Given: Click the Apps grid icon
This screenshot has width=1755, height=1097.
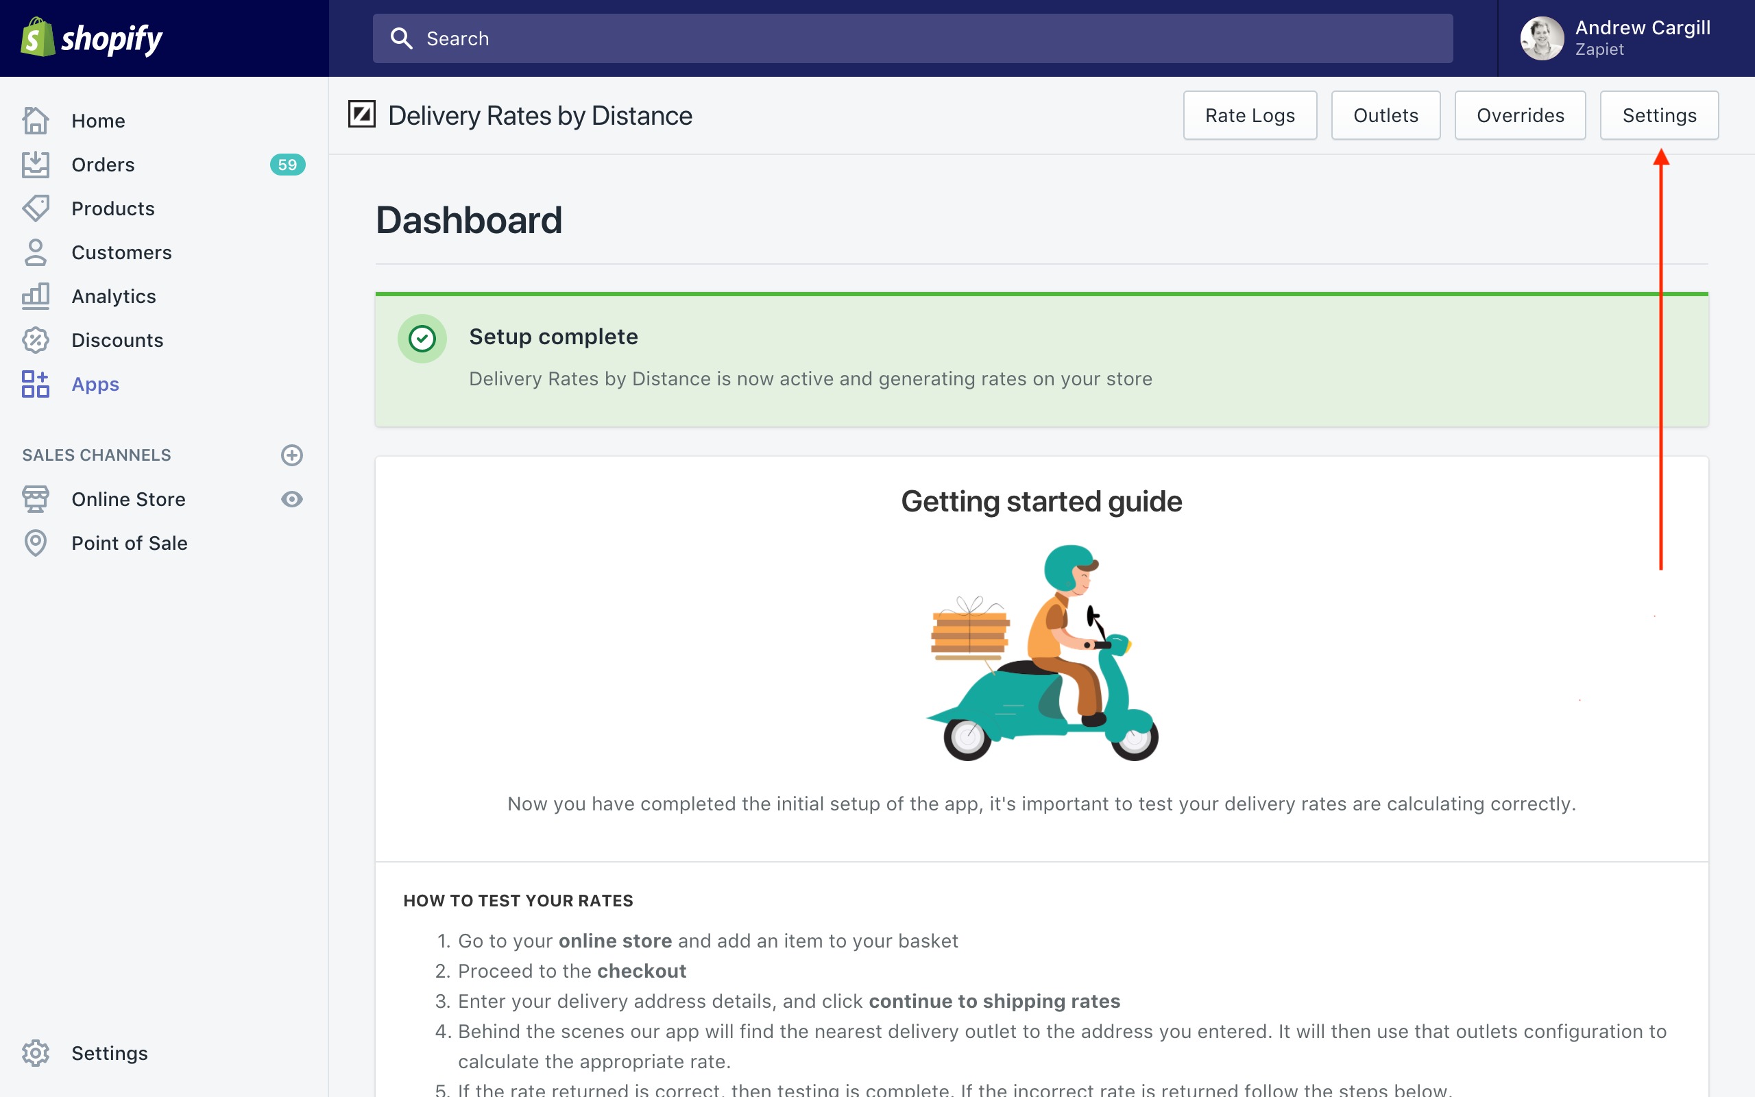Looking at the screenshot, I should 36,384.
